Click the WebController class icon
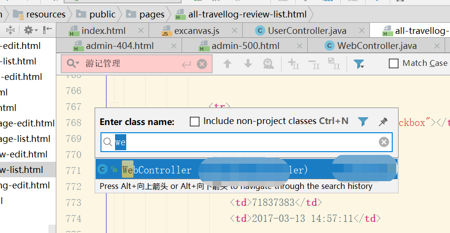This screenshot has width=450, height=233. pyautogui.click(x=102, y=170)
